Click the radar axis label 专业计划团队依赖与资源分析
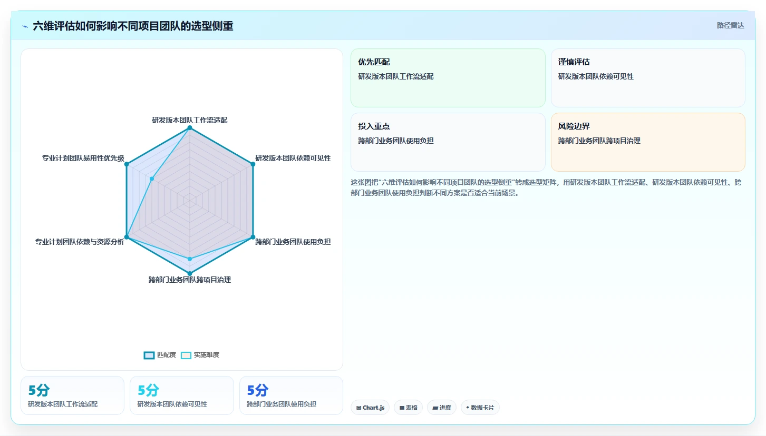 click(x=80, y=242)
